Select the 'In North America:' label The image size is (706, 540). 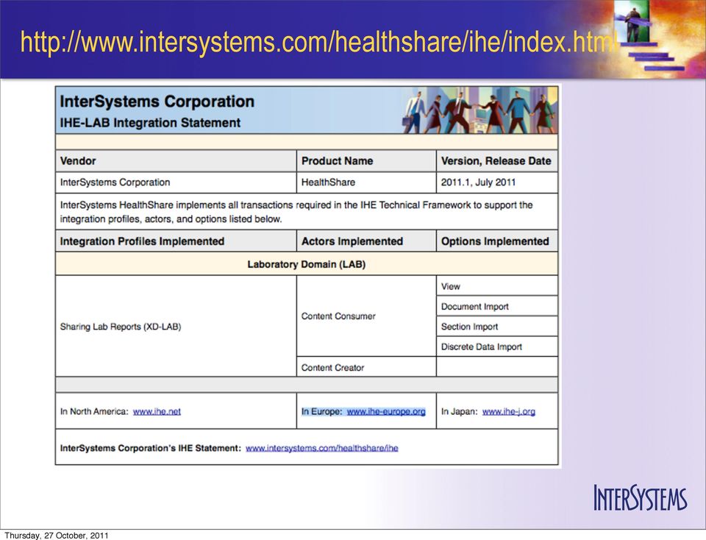click(x=94, y=412)
